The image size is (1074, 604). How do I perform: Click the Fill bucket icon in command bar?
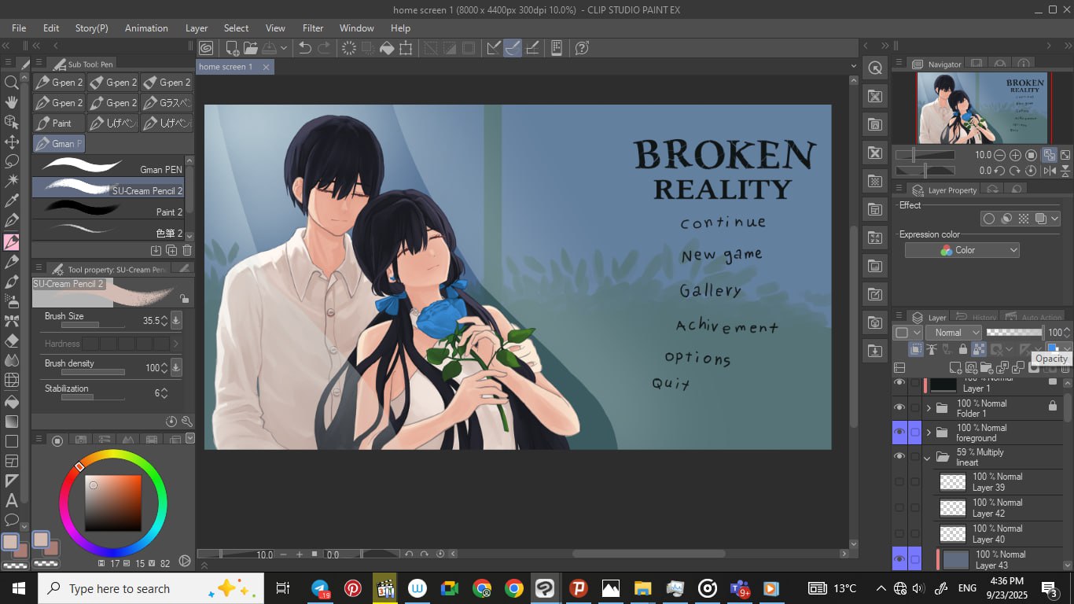click(x=387, y=48)
